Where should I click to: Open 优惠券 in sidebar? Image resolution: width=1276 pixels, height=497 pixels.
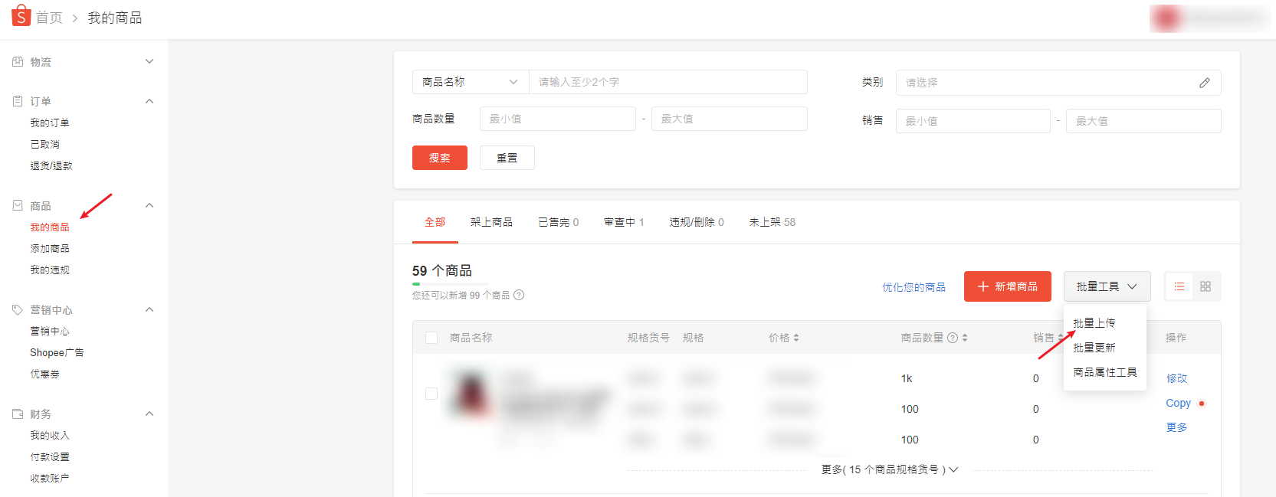44,374
